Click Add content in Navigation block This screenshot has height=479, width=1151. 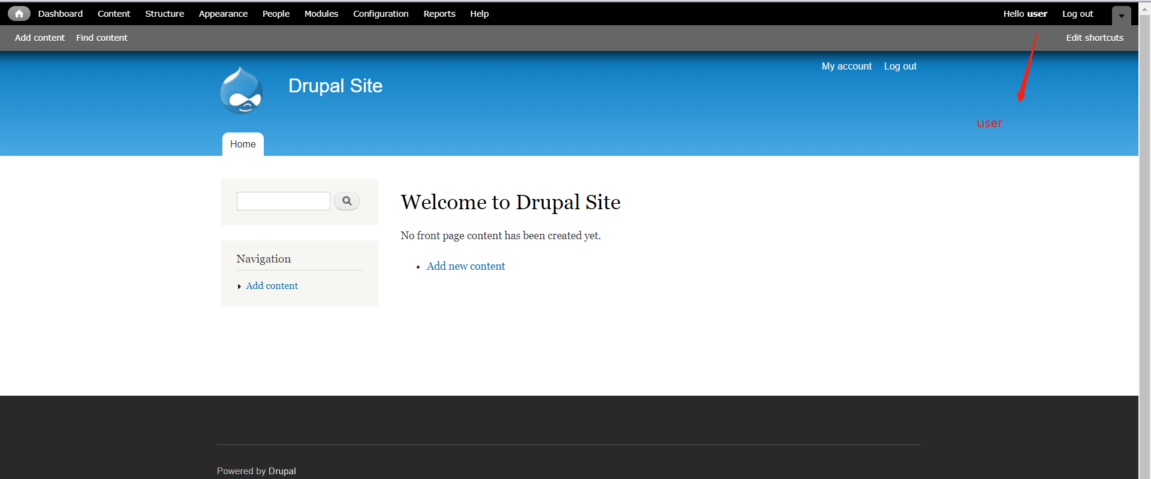[x=272, y=286]
